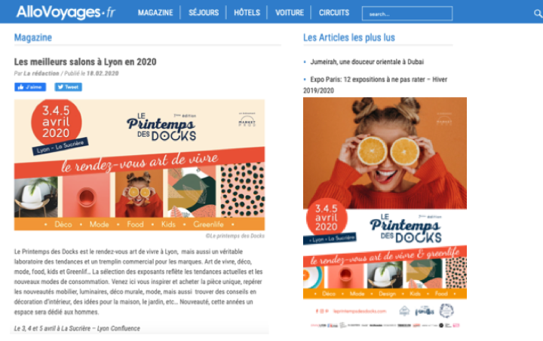The image size is (543, 341).
Task: Click the Market Prod logo in banner
Action: click(x=247, y=120)
